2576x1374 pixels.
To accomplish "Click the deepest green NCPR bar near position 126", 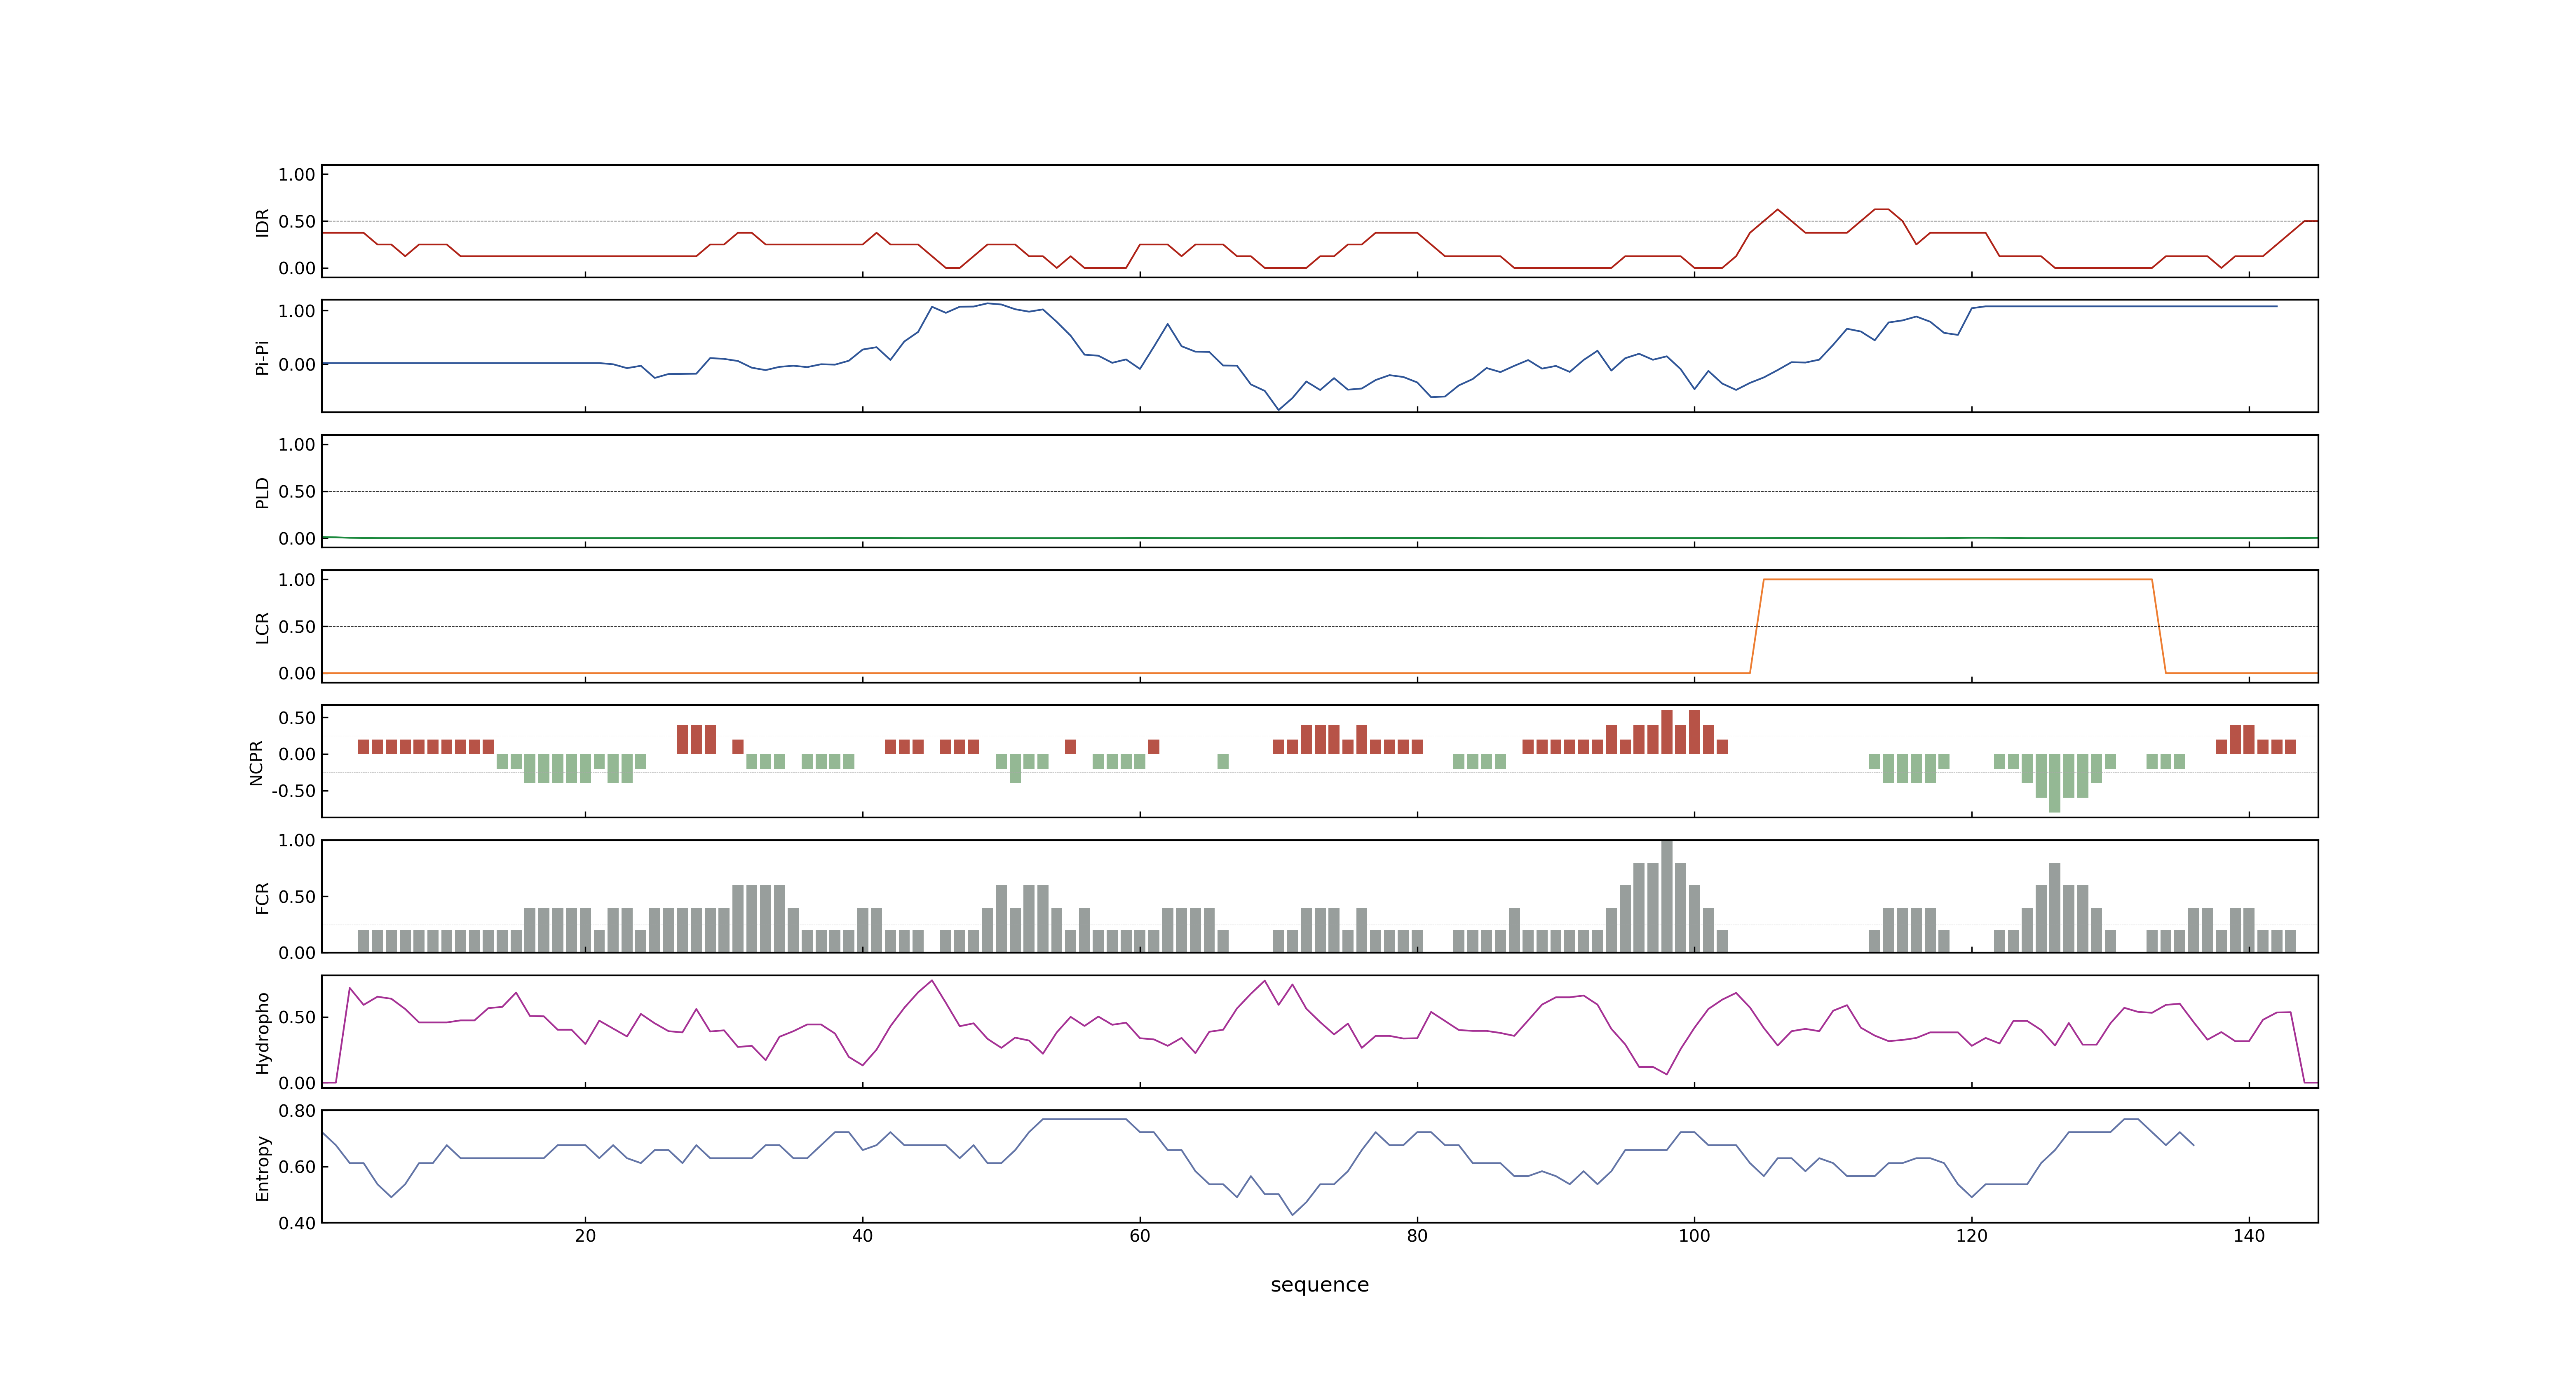I will [2054, 783].
